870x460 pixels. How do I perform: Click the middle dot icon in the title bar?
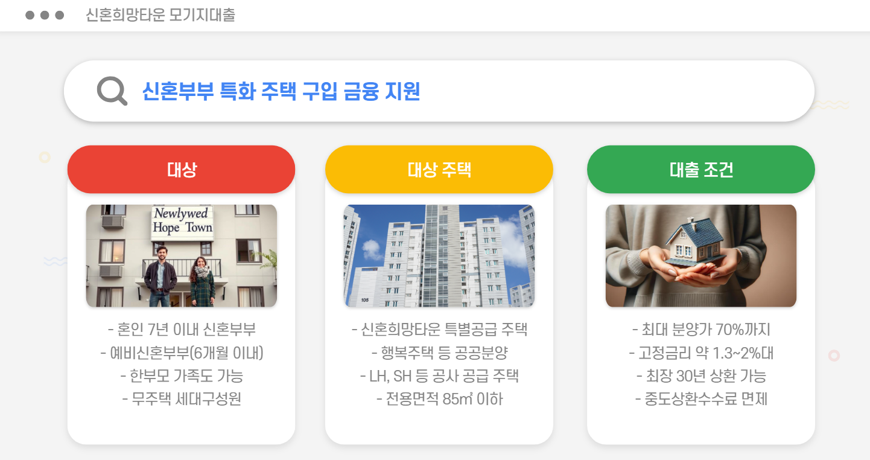(x=45, y=15)
